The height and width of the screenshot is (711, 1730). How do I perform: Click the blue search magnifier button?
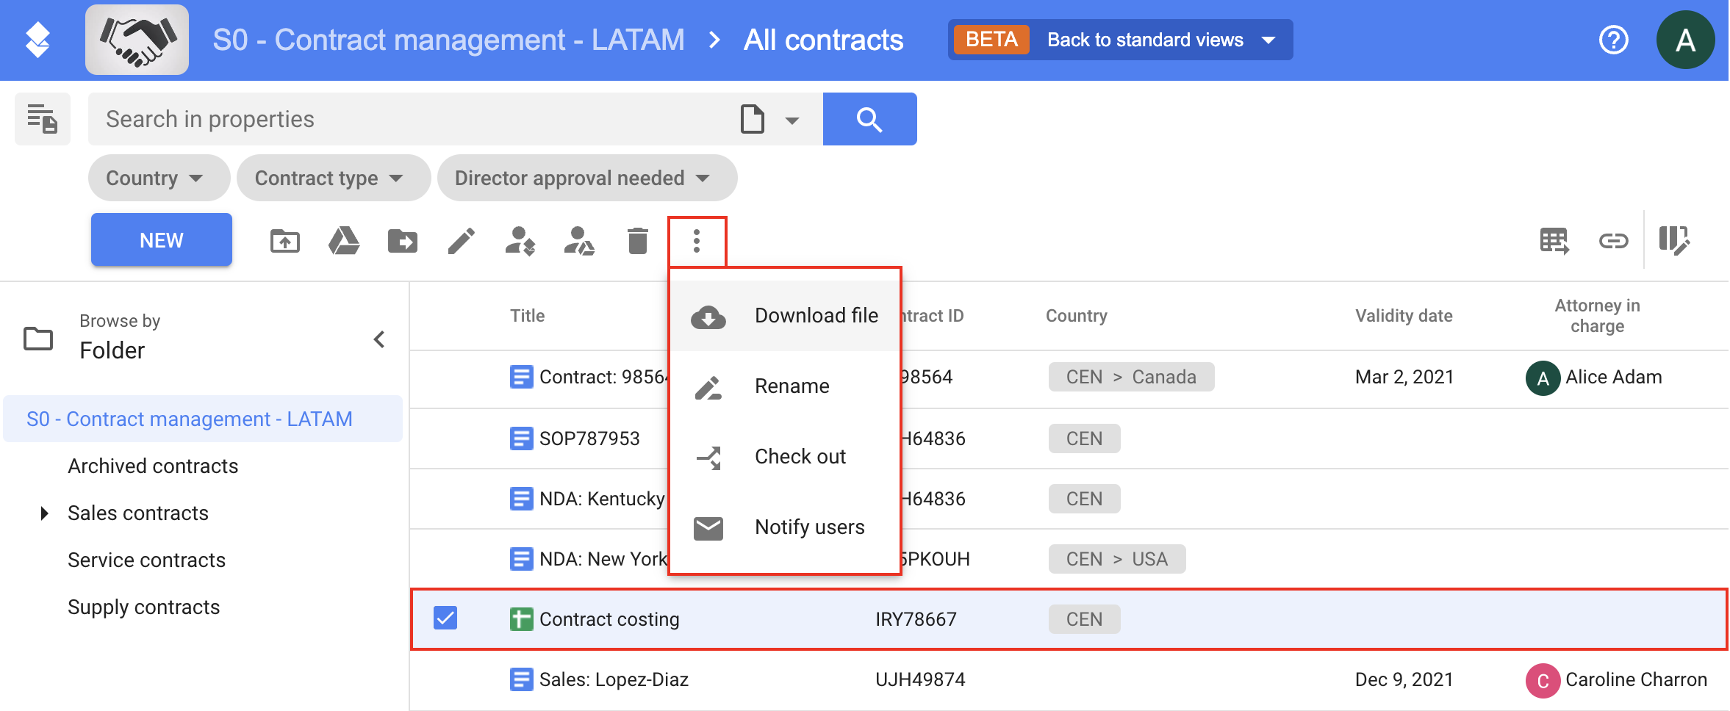869,119
